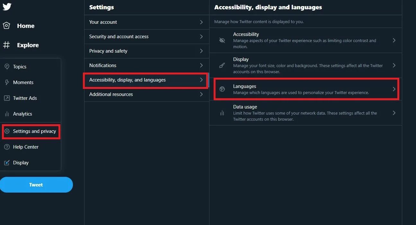Screen dimensions: 416x225
Task: Select Accessibility, display, and languages entry
Action: [x=128, y=80]
